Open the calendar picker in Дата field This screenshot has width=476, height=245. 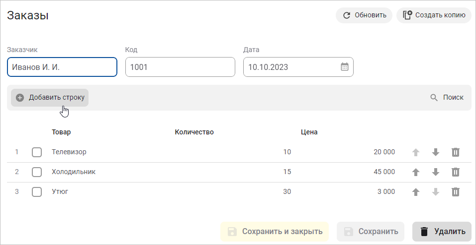tap(345, 67)
